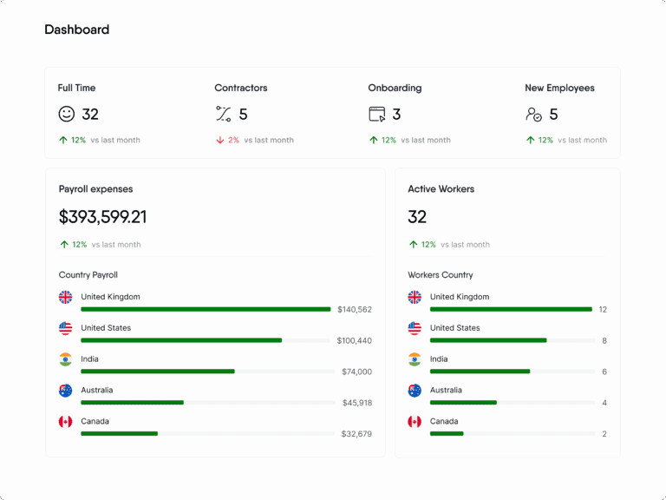This screenshot has height=500, width=666.
Task: Click the Dashboard page heading
Action: (77, 30)
